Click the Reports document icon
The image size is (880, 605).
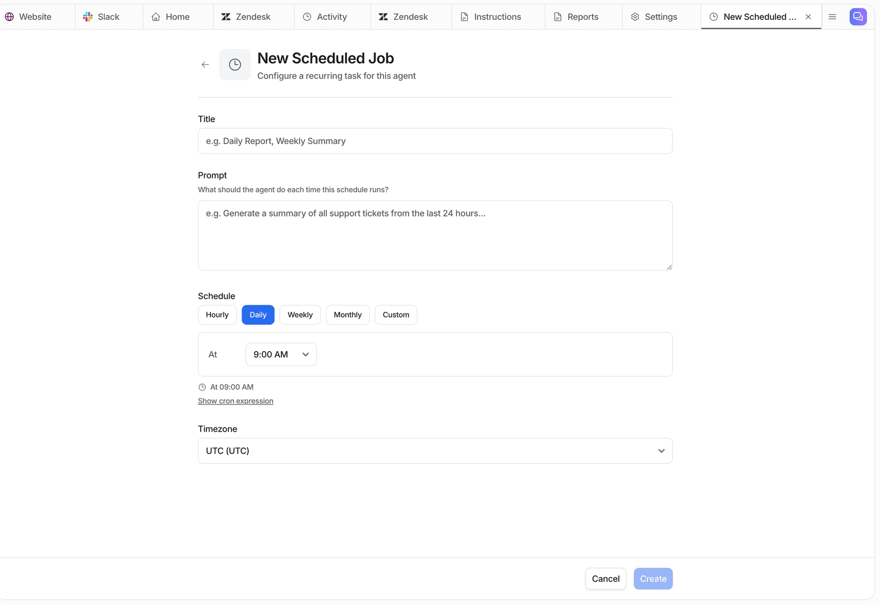tap(558, 17)
